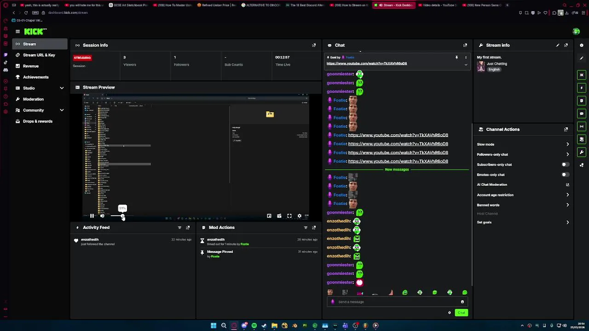589x331 pixels.
Task: Enter fullscreen in the stream preview
Action: click(x=289, y=216)
